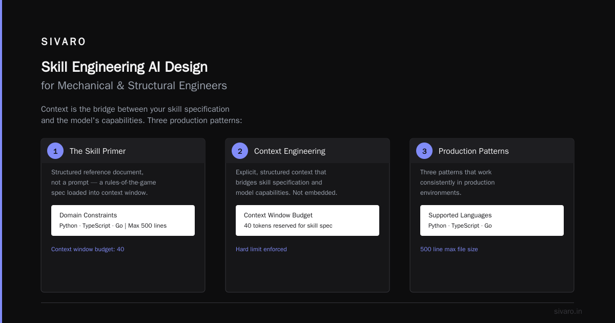Click the Production Patterns description paragraph
615x323 pixels.
(457, 183)
